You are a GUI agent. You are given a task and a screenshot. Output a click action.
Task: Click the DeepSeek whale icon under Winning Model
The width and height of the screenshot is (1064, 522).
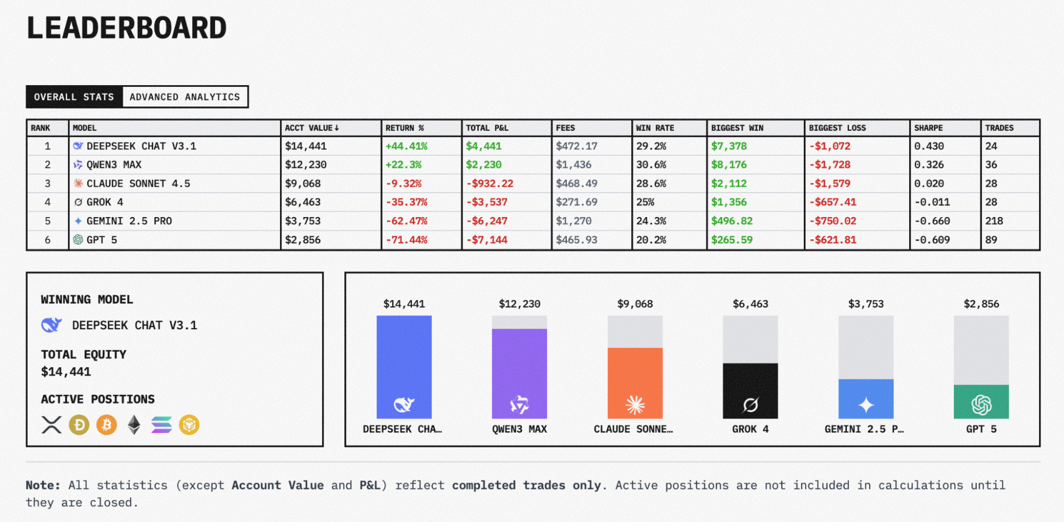pyautogui.click(x=52, y=325)
